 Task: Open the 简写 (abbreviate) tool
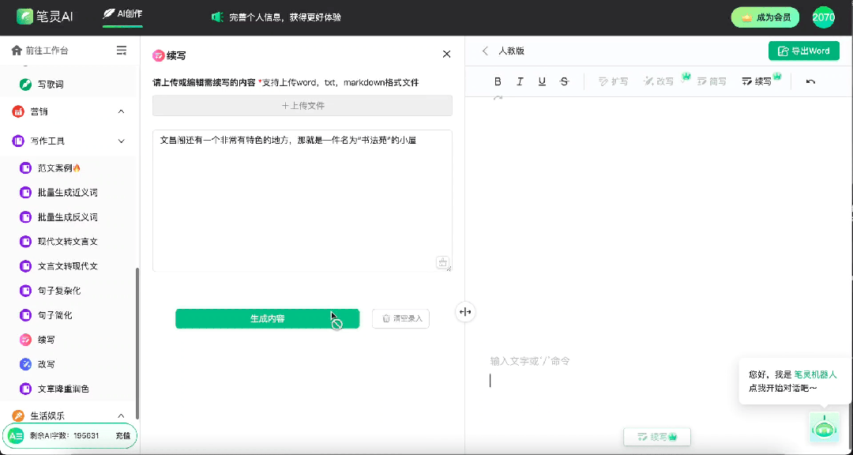tap(712, 81)
